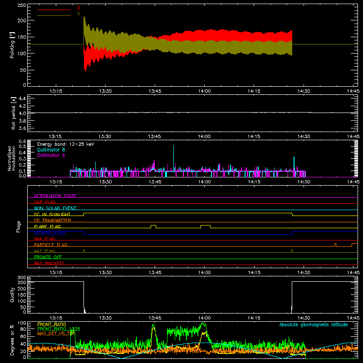Click the Flags axis title

tap(19, 226)
